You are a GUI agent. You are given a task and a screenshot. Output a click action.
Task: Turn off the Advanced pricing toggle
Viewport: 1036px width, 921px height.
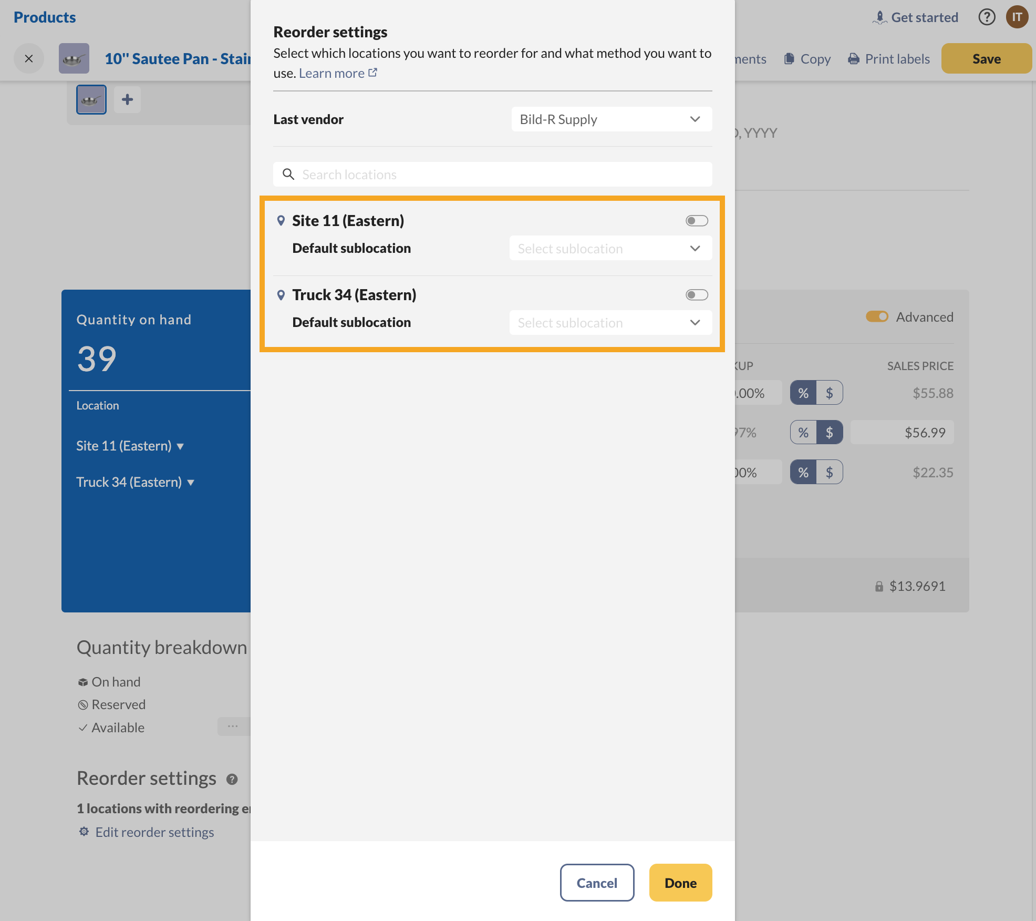tap(877, 316)
